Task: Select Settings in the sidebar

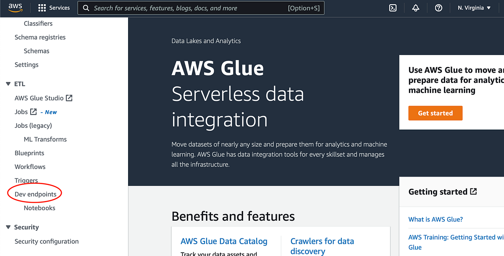Action: (x=26, y=64)
